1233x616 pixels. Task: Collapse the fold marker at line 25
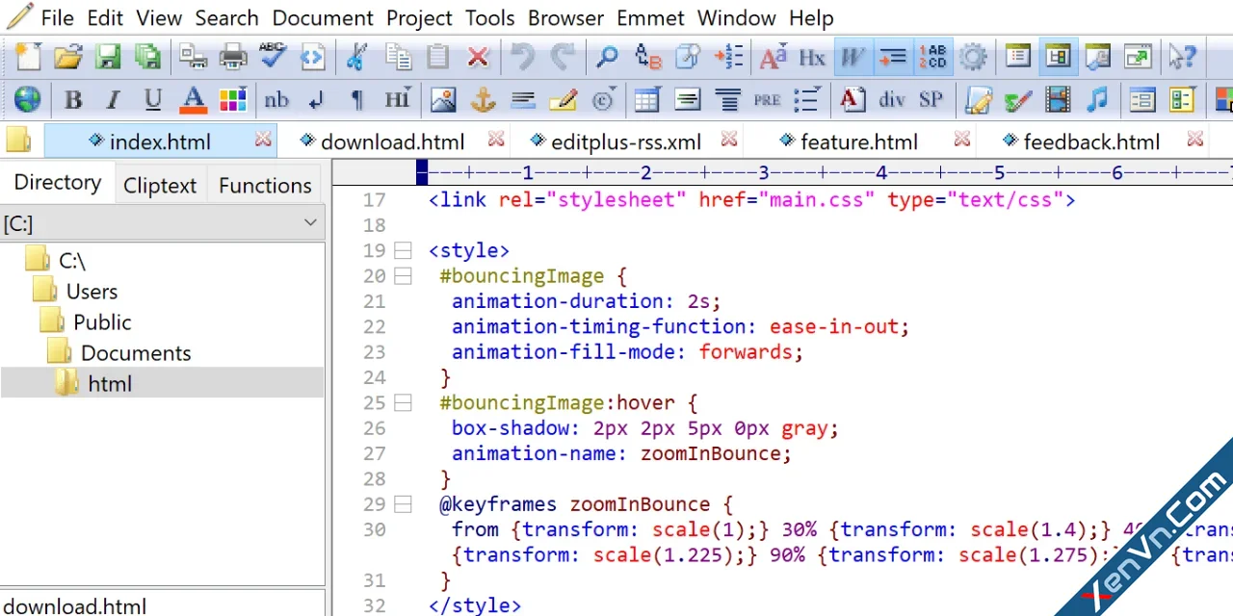(403, 403)
